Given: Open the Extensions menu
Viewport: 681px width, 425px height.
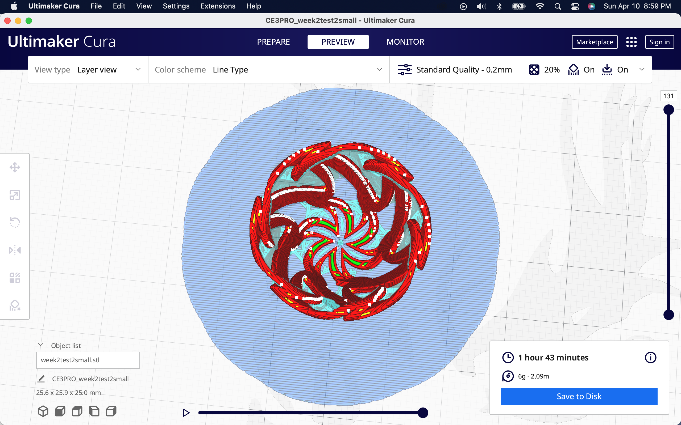Looking at the screenshot, I should 218,6.
